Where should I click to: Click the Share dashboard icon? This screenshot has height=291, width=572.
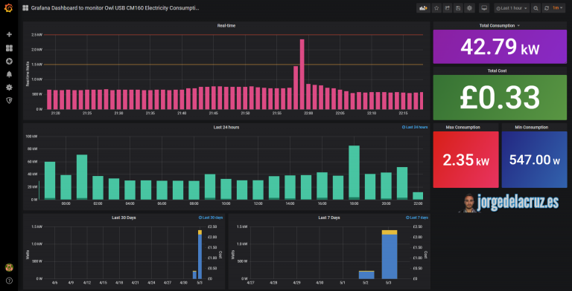(447, 8)
